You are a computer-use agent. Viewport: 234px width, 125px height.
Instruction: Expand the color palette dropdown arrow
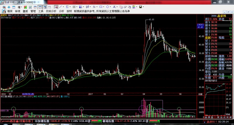click(x=136, y=7)
